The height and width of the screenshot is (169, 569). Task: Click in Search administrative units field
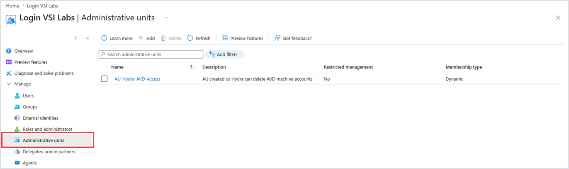[151, 54]
